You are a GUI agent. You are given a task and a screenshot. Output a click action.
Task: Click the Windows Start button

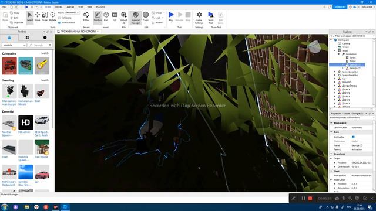point(5,207)
